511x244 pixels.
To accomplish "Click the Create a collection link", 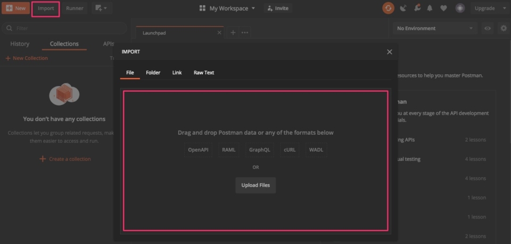I will 65,159.
